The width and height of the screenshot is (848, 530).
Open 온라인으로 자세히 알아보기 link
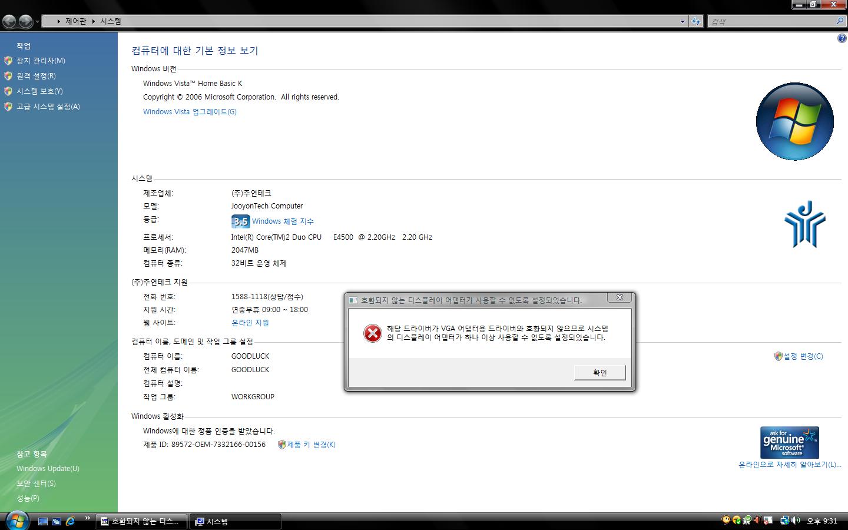(790, 465)
